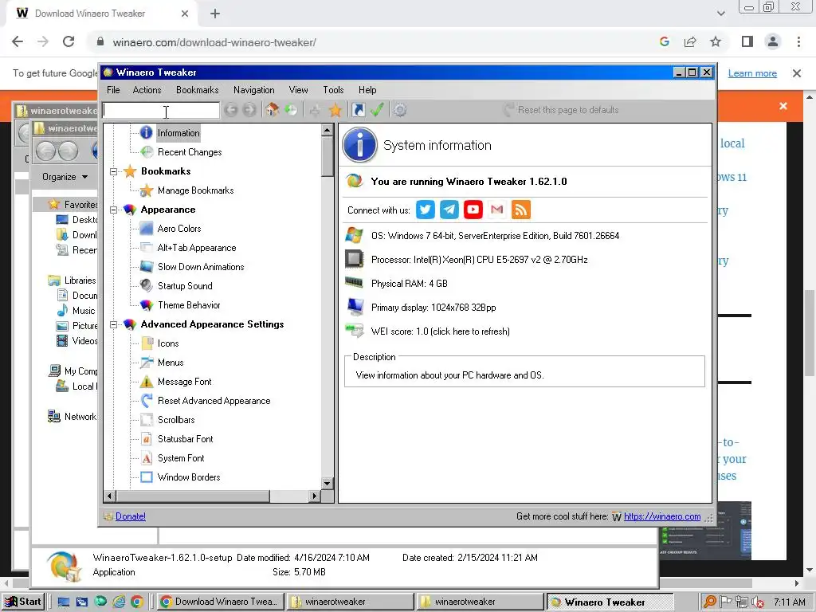This screenshot has width=816, height=612.
Task: Click the tree panel down scroll arrow
Action: (x=327, y=483)
